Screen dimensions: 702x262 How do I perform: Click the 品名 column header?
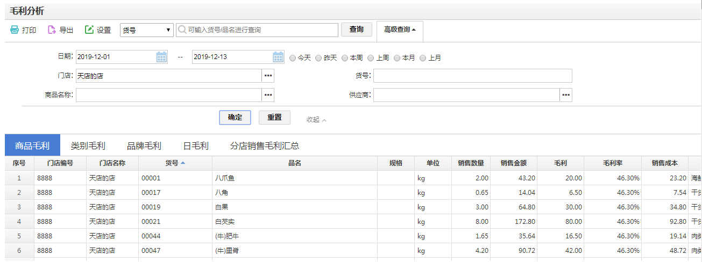point(295,163)
